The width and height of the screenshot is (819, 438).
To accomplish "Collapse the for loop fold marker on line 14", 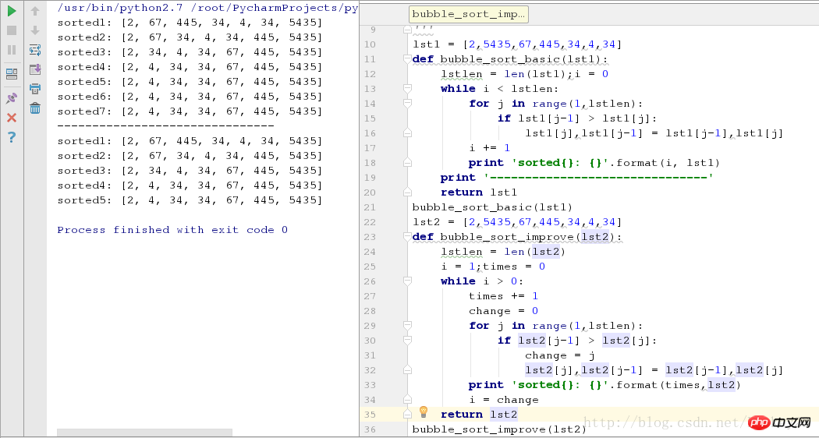I will (407, 104).
